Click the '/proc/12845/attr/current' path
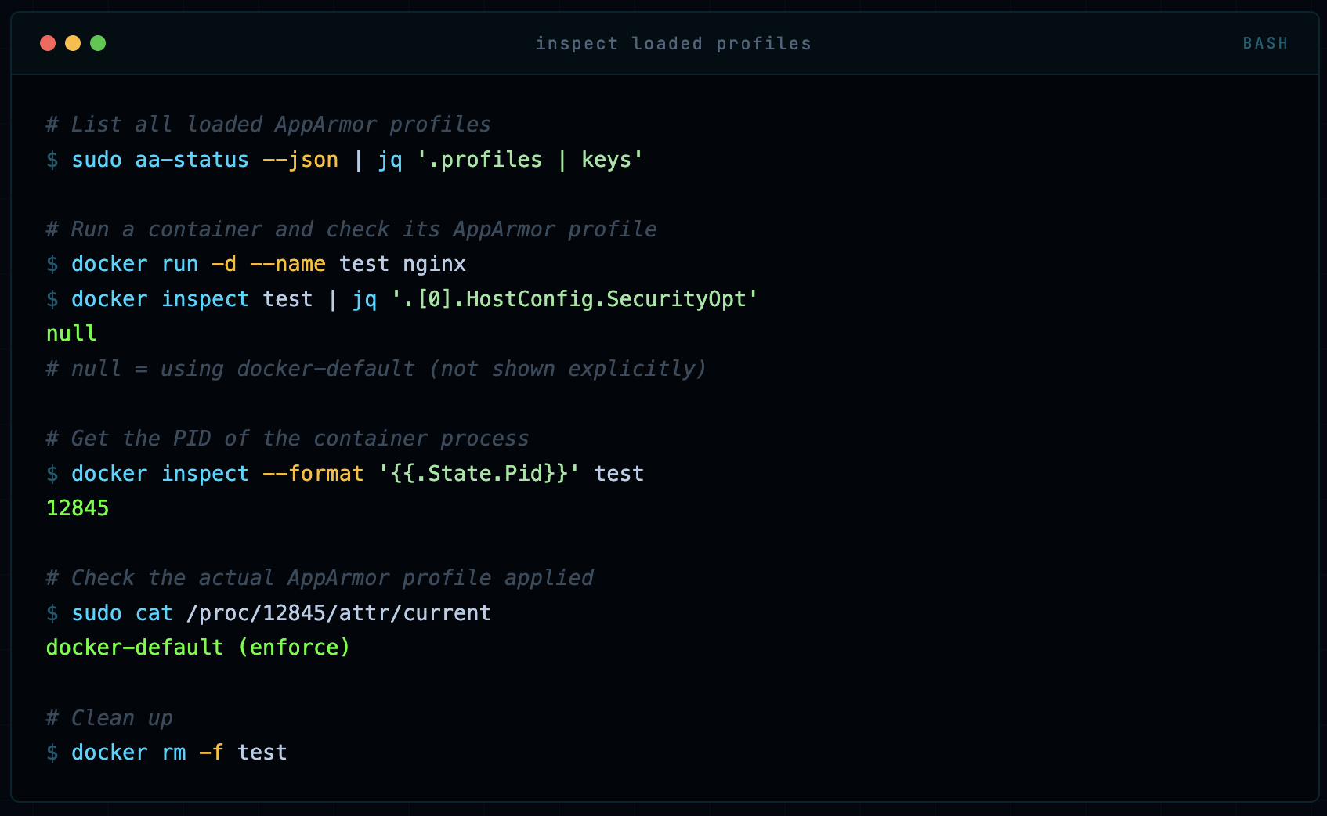This screenshot has height=816, width=1327. 338,613
